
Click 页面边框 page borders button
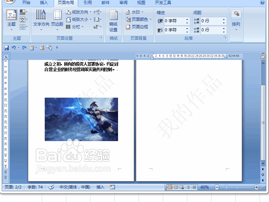pyautogui.click(x=137, y=27)
